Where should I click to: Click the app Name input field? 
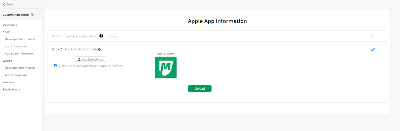click(x=127, y=36)
